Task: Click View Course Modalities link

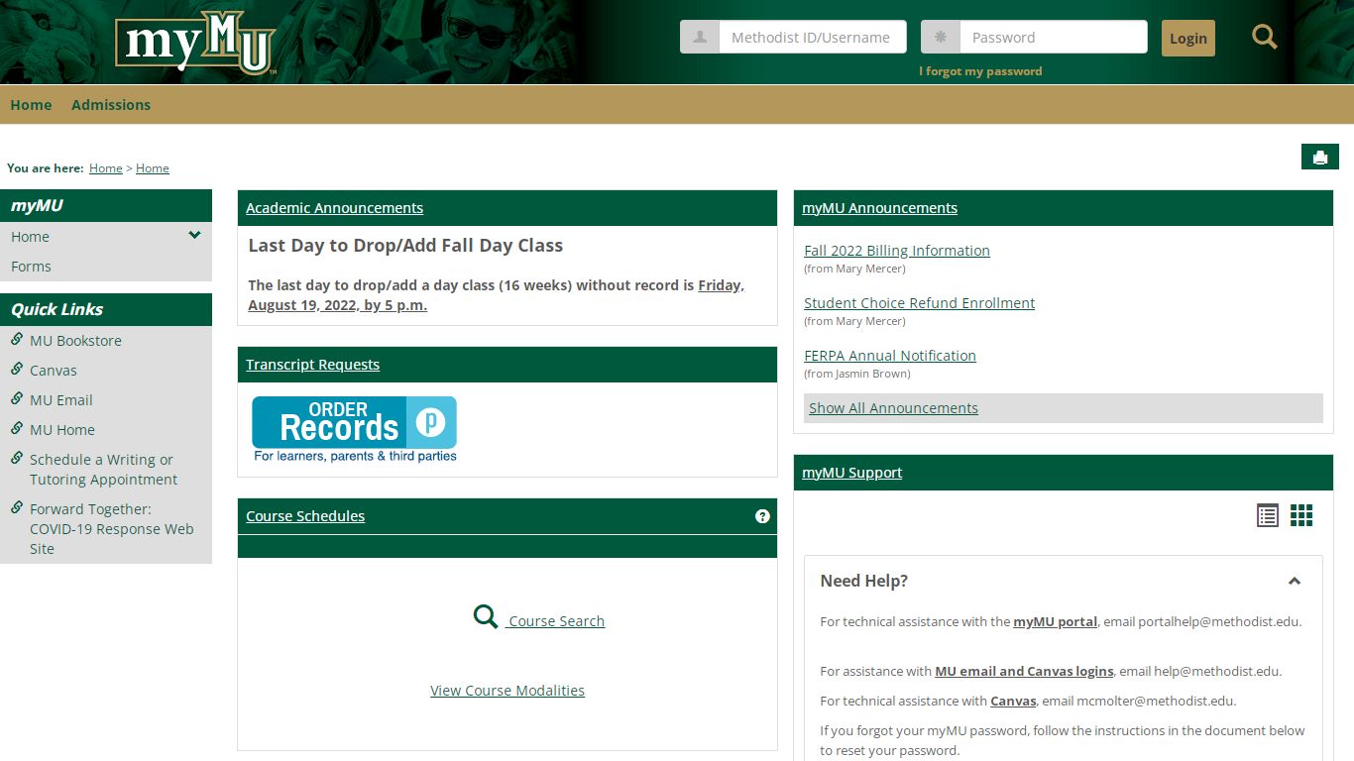Action: click(508, 691)
